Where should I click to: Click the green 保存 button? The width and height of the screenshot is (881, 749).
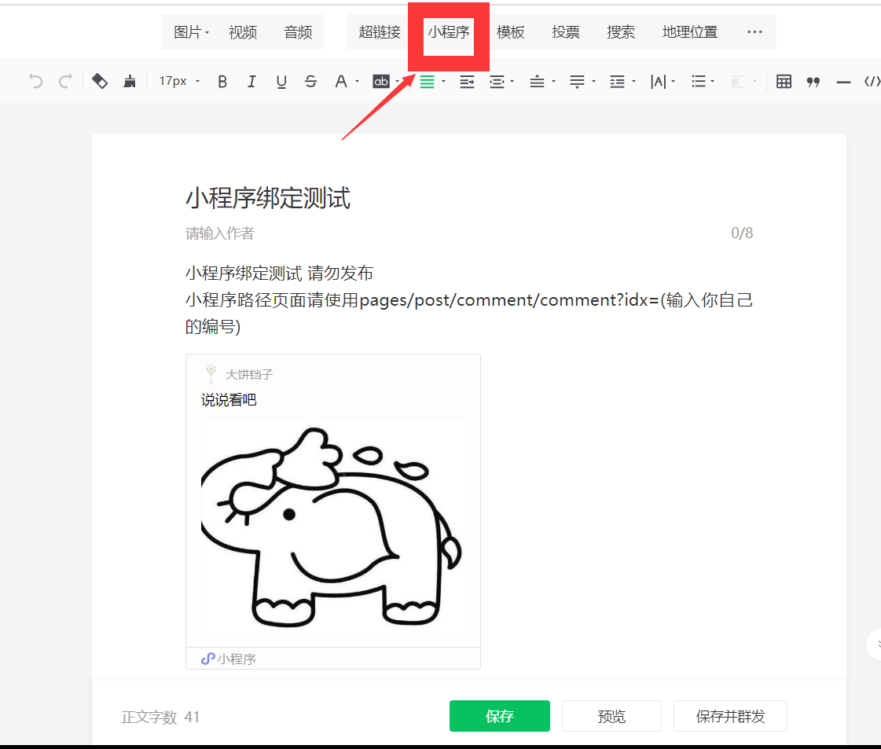click(500, 716)
